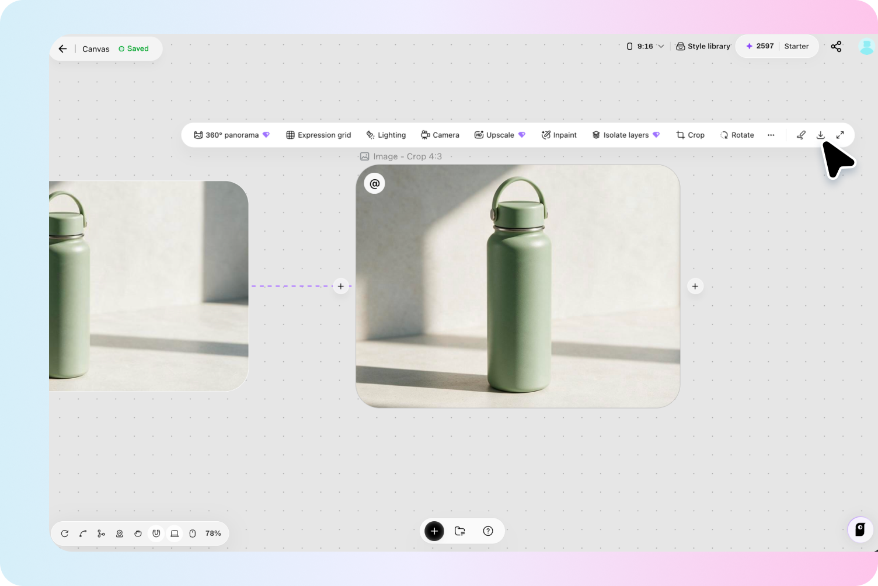Download the image via download icon

(x=820, y=135)
